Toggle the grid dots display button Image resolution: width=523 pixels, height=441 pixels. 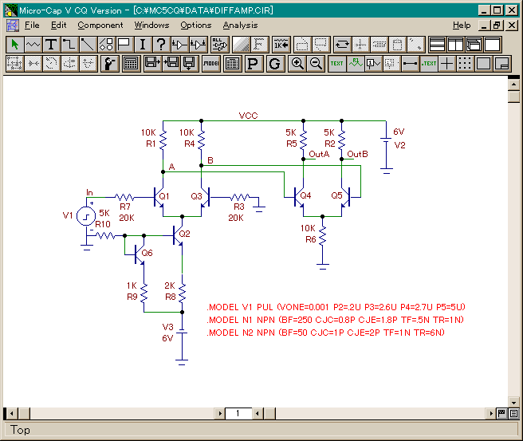(x=466, y=64)
